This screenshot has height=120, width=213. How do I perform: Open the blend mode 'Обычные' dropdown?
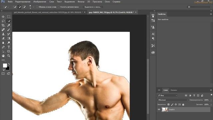(173, 100)
